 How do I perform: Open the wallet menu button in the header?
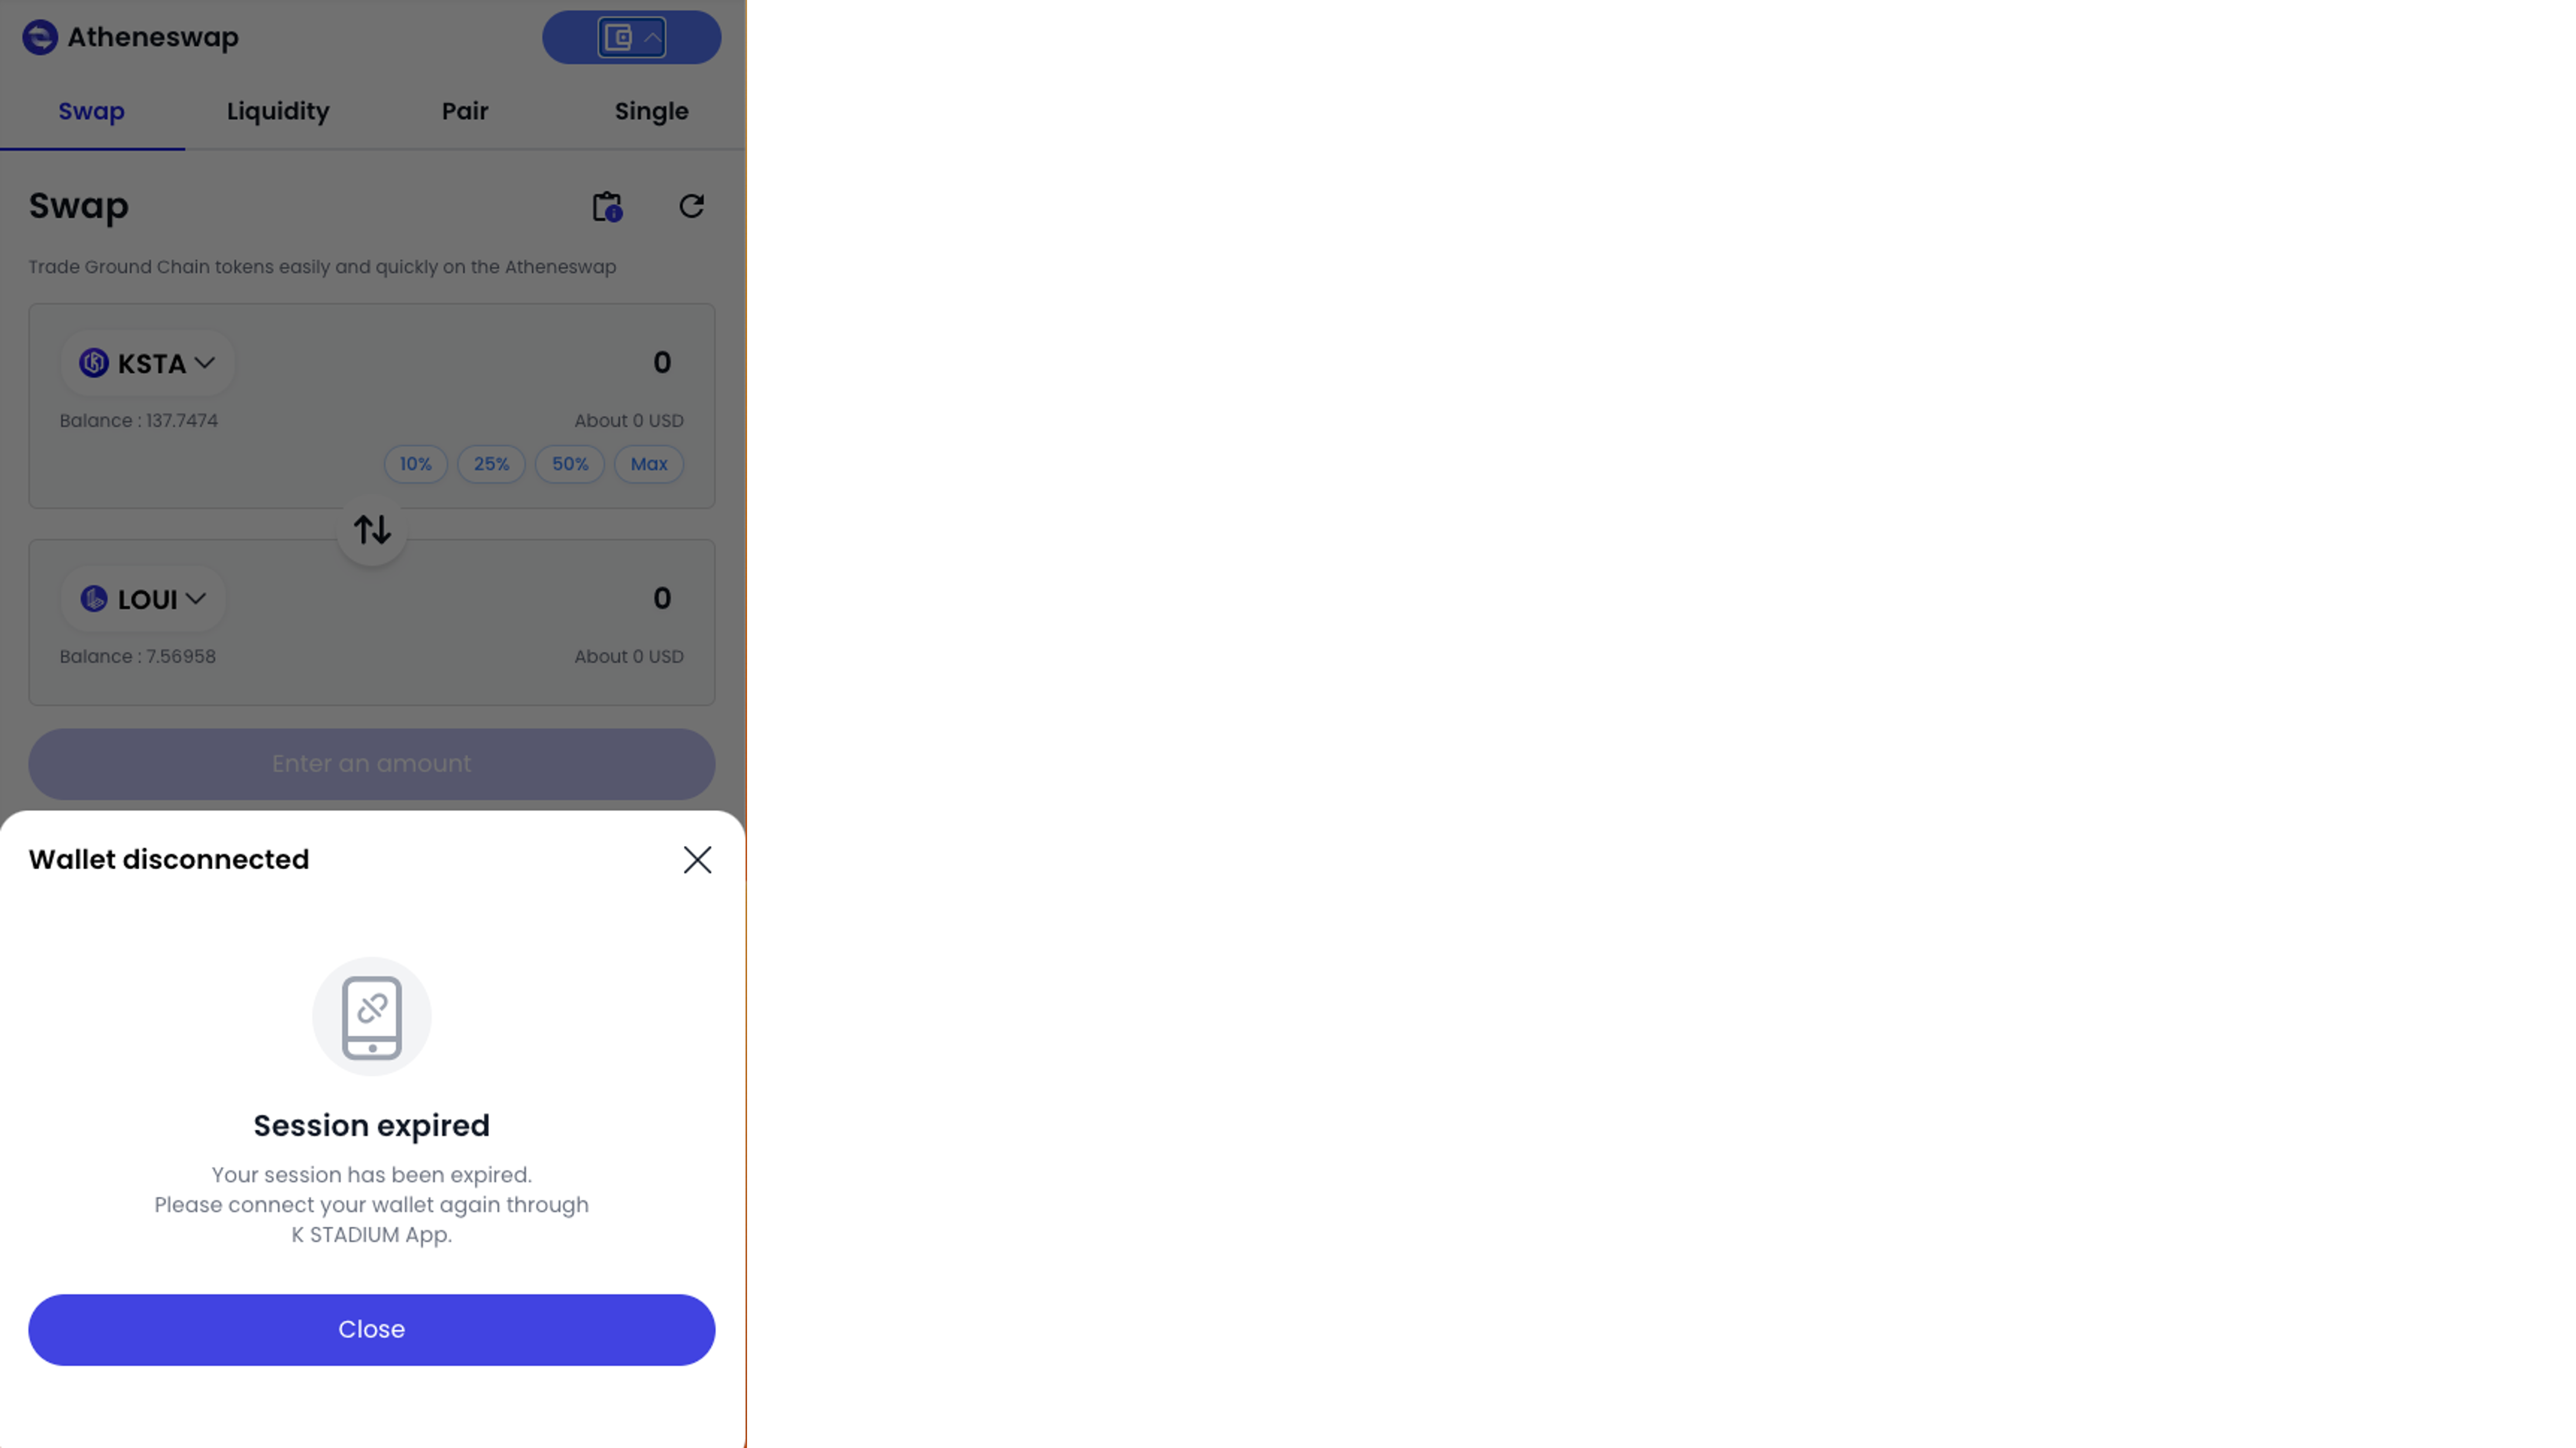pyautogui.click(x=631, y=38)
